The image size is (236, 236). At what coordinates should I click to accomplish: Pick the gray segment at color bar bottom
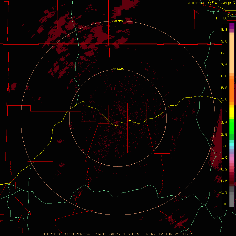coord(232,201)
